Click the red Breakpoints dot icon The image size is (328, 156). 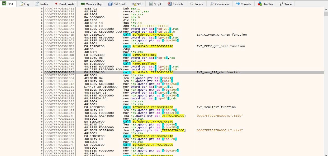[56, 4]
